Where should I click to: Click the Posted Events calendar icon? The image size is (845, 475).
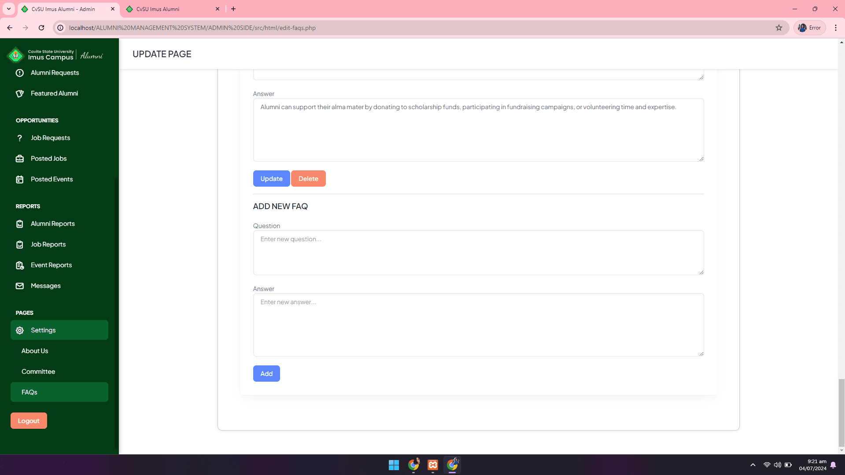coord(20,180)
